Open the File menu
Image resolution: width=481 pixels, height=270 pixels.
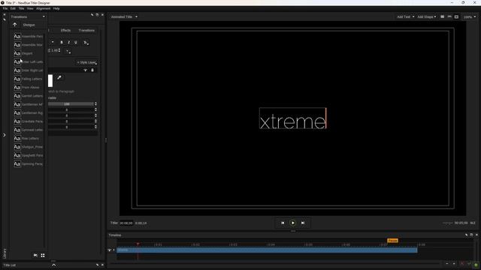tap(5, 8)
